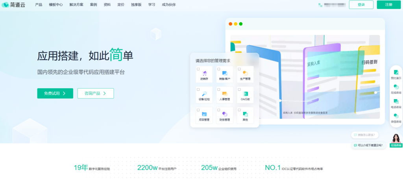Select the 设备/巡检 magnifier icon

[x=204, y=94]
